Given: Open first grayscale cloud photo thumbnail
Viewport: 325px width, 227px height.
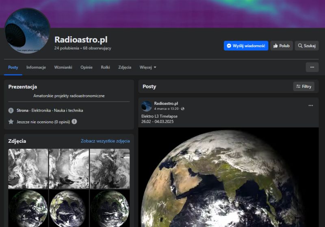Looking at the screenshot, I should [28, 169].
